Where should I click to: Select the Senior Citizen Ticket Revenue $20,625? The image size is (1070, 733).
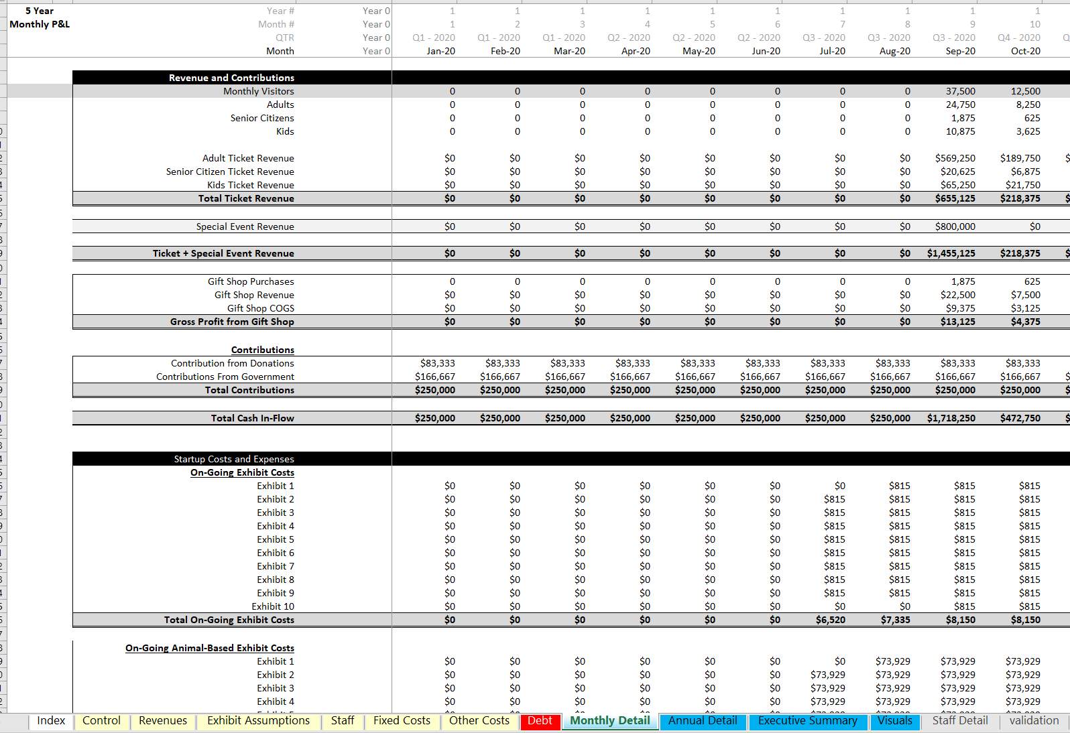point(958,172)
